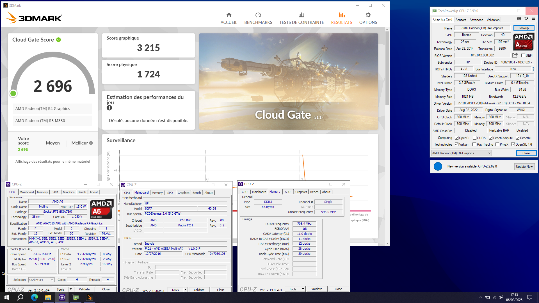This screenshot has height=303, width=539.
Task: Open GPU selection dropdown in GPU-Z
Action: (x=462, y=153)
